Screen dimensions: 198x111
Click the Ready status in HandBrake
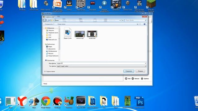[x=45, y=84]
